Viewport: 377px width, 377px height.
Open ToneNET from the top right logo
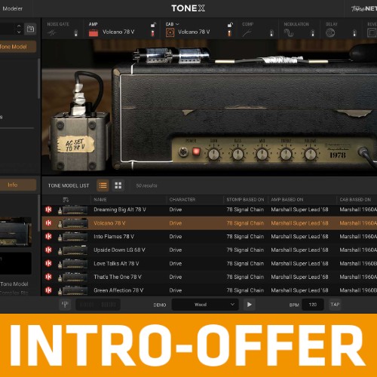364,8
